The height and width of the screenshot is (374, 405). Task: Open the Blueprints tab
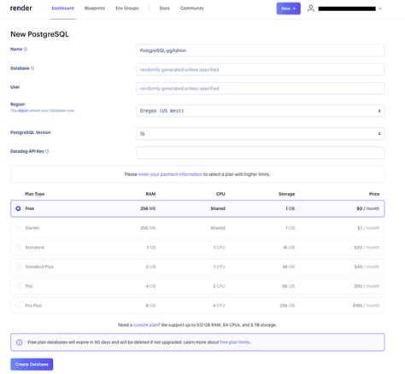point(95,9)
